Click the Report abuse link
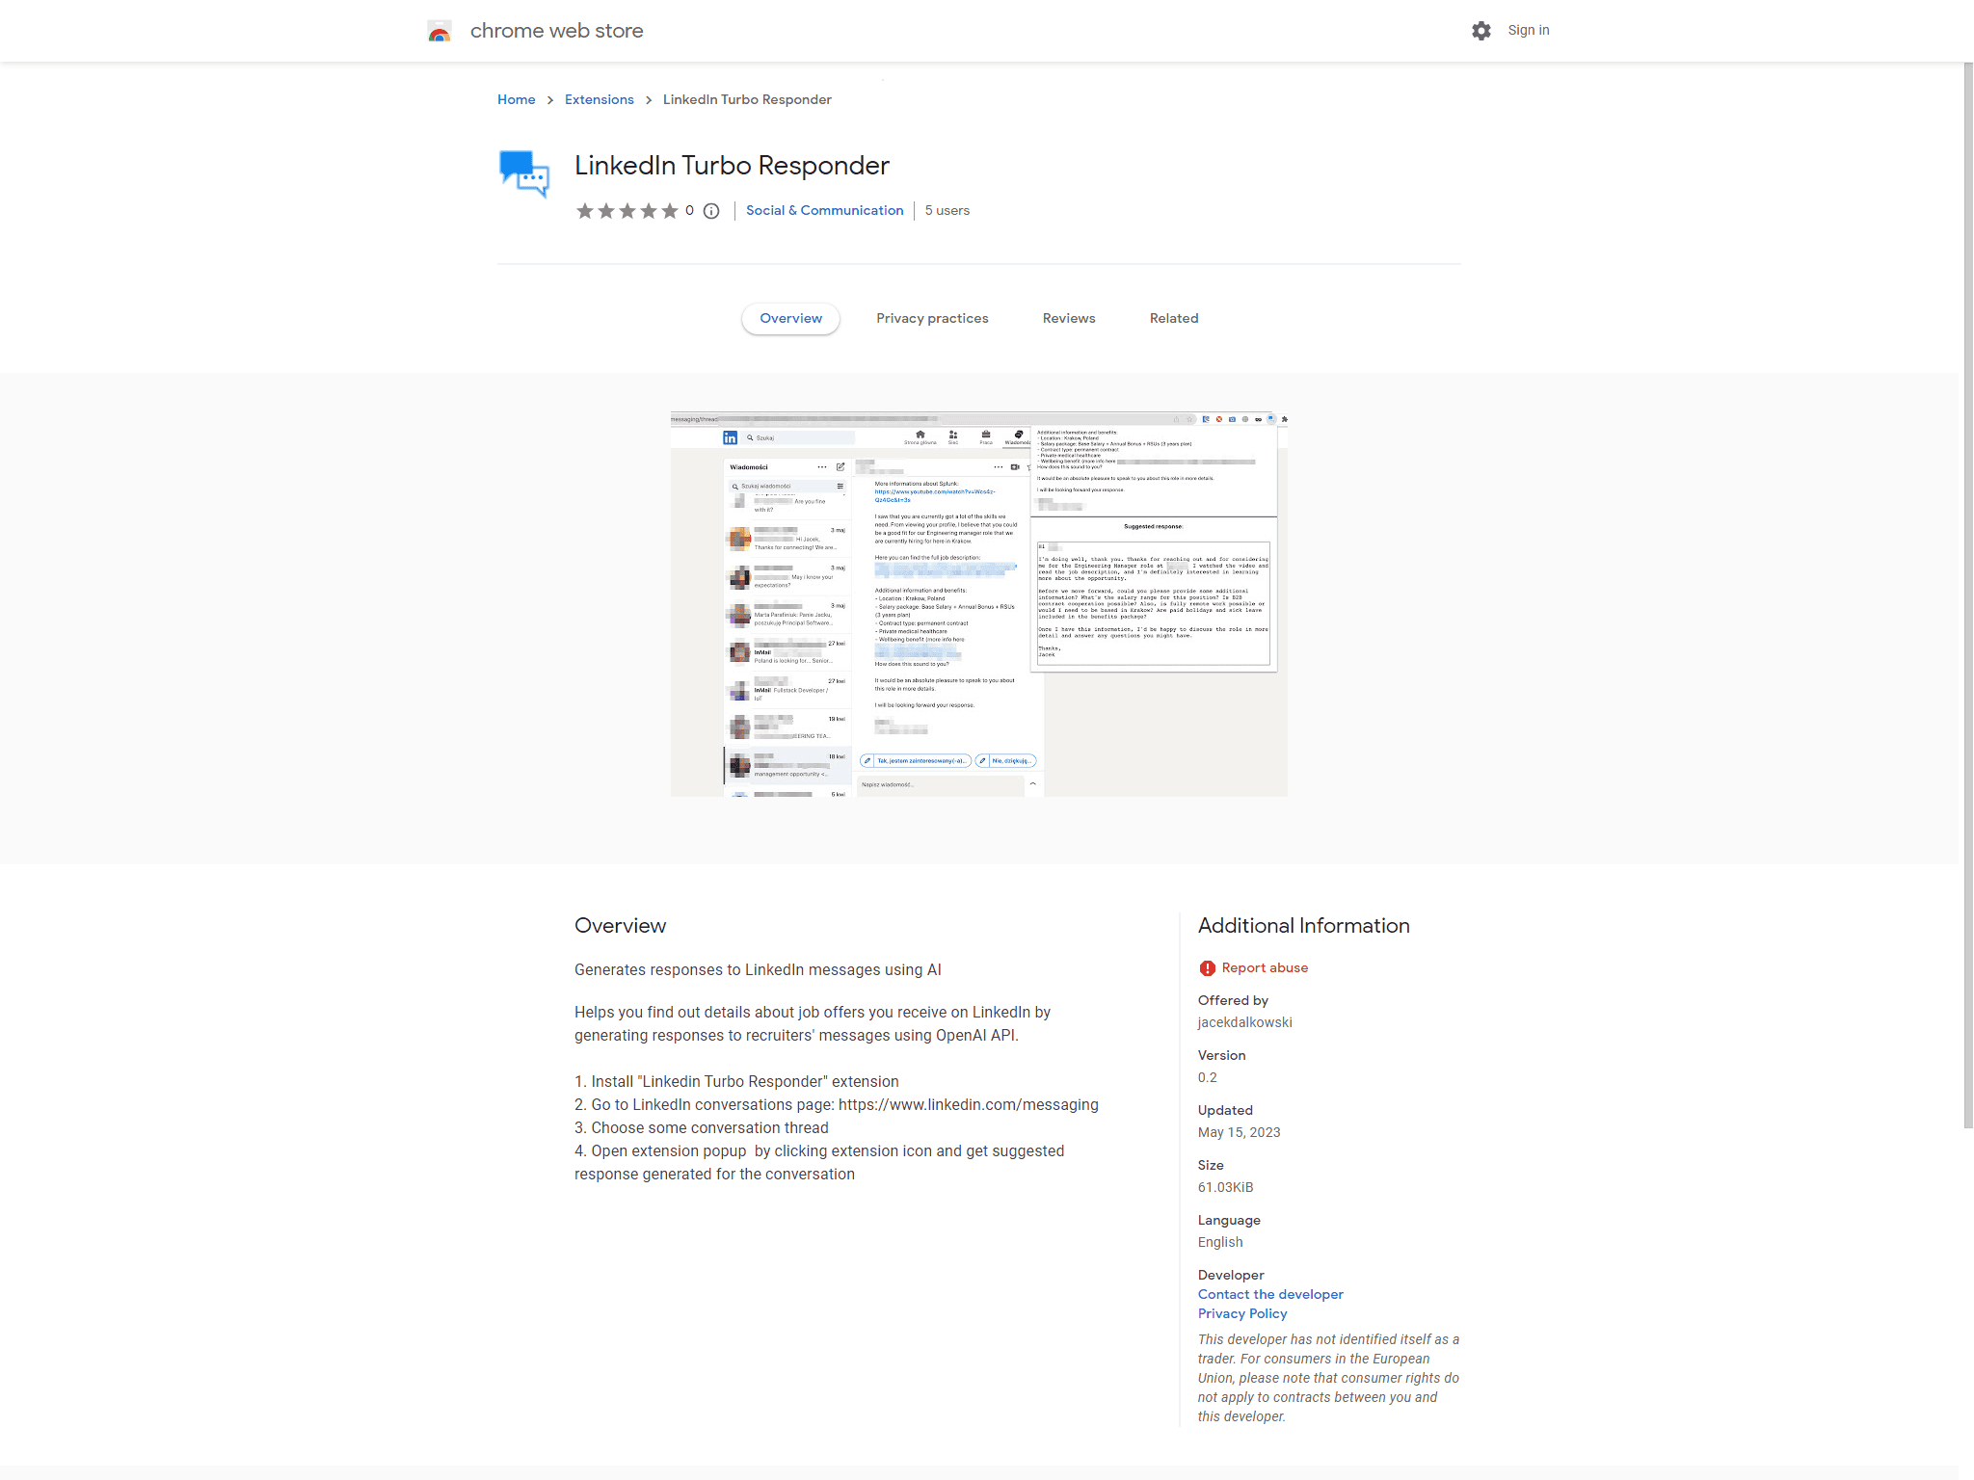This screenshot has width=1974, height=1480. tap(1265, 967)
